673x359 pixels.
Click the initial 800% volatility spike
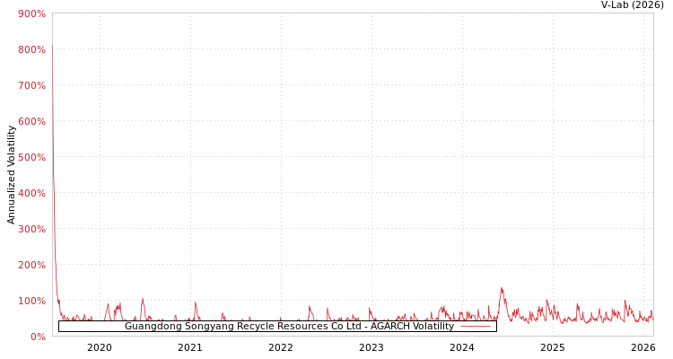53,46
